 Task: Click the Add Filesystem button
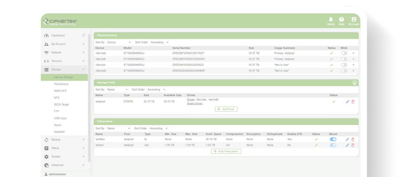226,151
